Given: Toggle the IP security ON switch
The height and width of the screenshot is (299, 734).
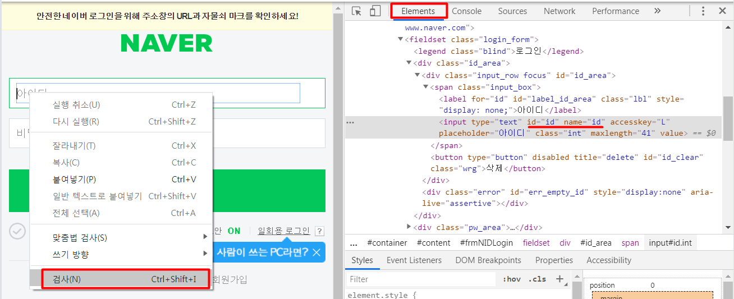Looking at the screenshot, I should 234,231.
